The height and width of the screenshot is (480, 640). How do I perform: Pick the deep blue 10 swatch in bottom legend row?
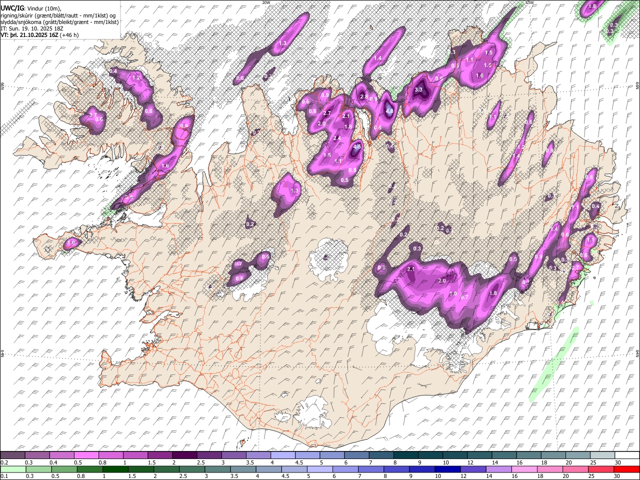(x=447, y=469)
